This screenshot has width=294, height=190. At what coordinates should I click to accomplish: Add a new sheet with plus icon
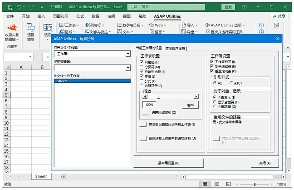(x=64, y=176)
